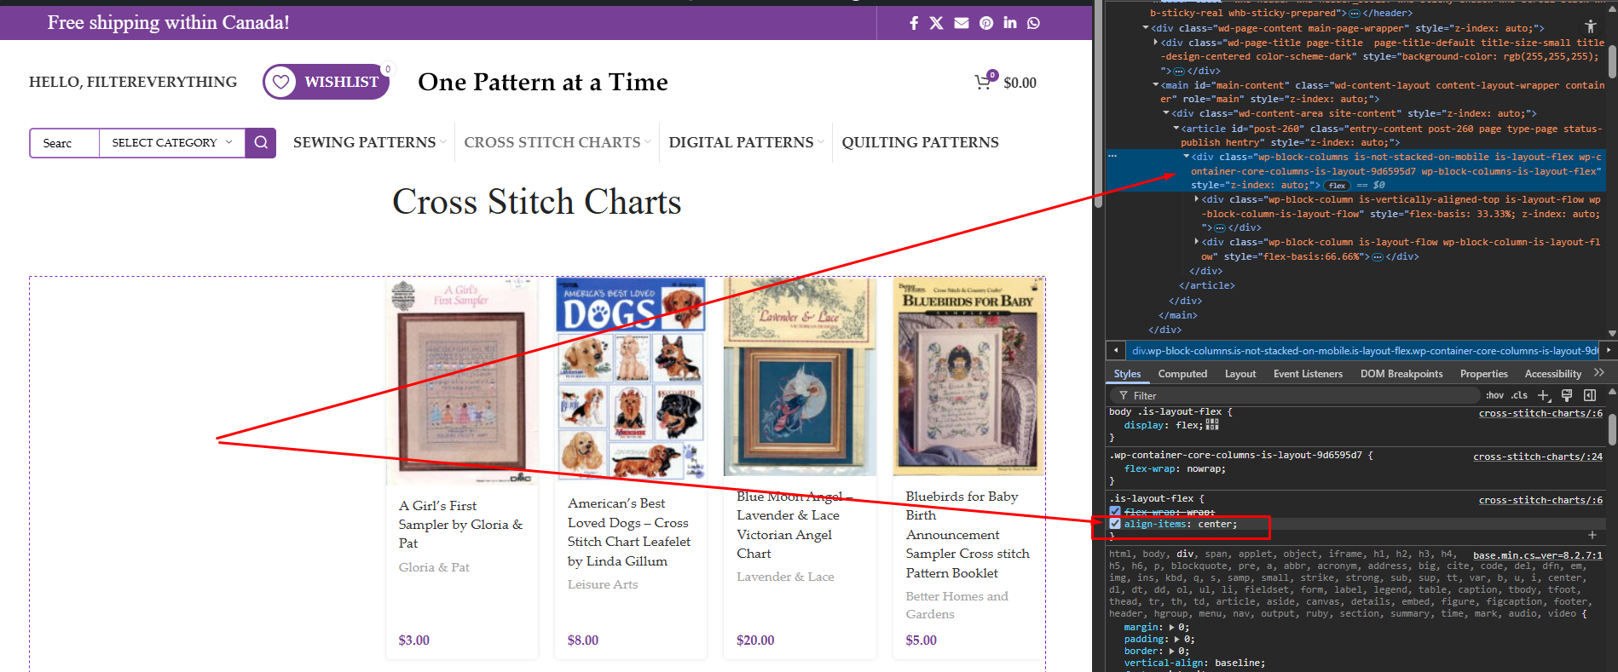Open the Layout tab
Image resolution: width=1618 pixels, height=672 pixels.
tap(1240, 374)
